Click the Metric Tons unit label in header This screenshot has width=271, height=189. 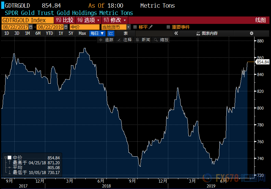[158, 5]
